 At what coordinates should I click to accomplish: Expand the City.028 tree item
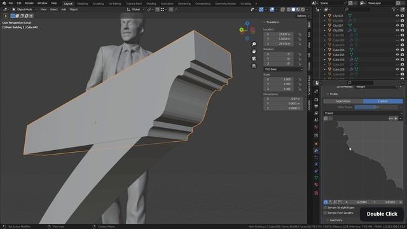tap(324, 31)
